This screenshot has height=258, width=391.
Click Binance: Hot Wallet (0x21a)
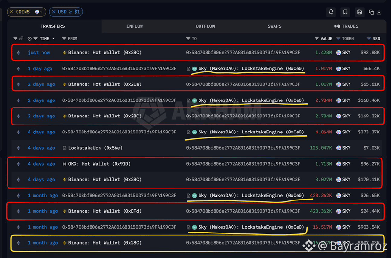[x=105, y=84]
